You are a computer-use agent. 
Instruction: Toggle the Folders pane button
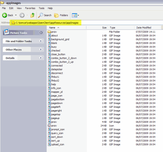[x=61, y=15]
